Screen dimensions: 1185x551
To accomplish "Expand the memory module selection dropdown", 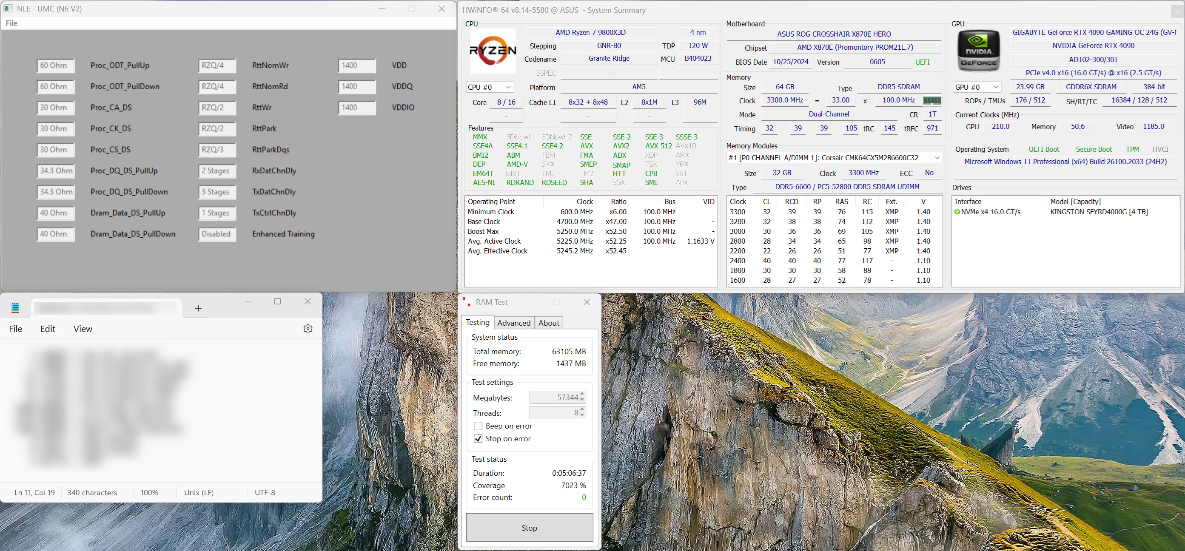I will click(x=834, y=158).
